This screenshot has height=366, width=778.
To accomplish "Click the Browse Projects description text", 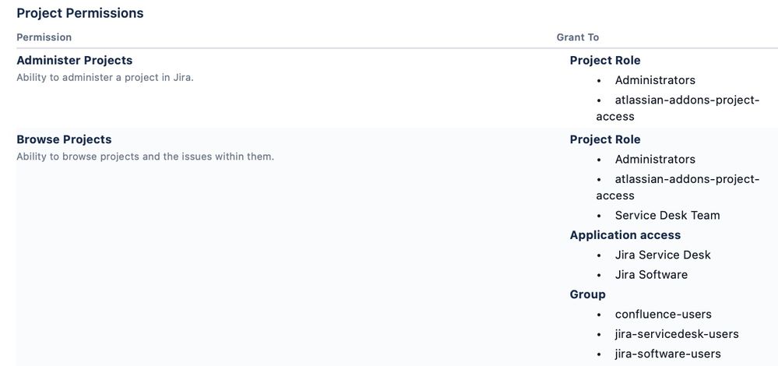I will tap(146, 157).
